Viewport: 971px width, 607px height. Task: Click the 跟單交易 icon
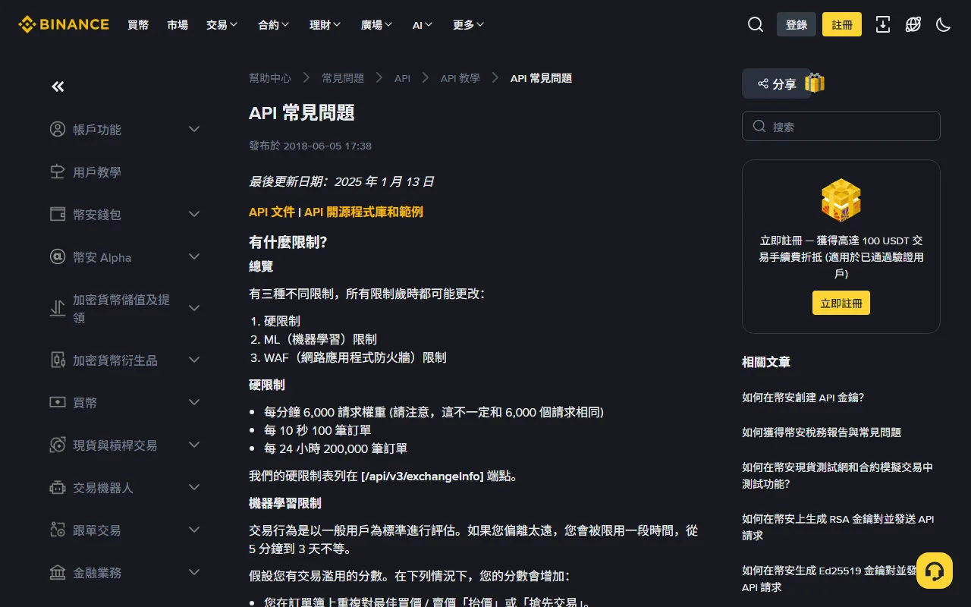pos(58,530)
